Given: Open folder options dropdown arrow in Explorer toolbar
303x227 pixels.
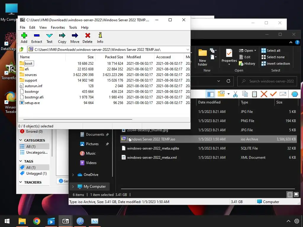Looking at the screenshot, I should (x=228, y=94).
